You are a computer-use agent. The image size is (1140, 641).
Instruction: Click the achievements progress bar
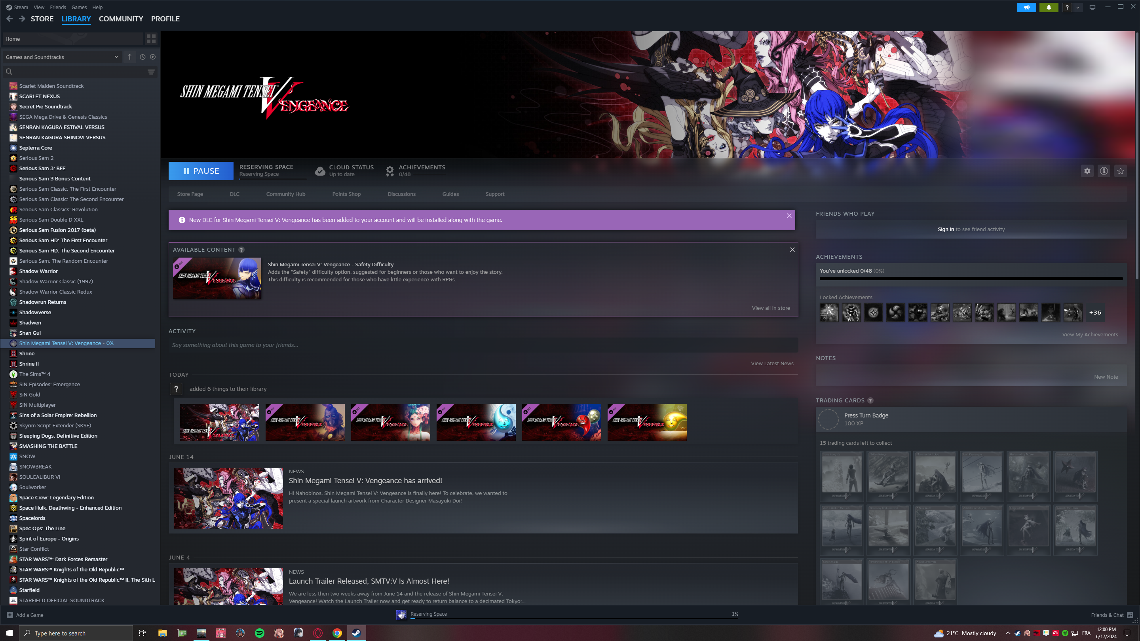tap(971, 279)
